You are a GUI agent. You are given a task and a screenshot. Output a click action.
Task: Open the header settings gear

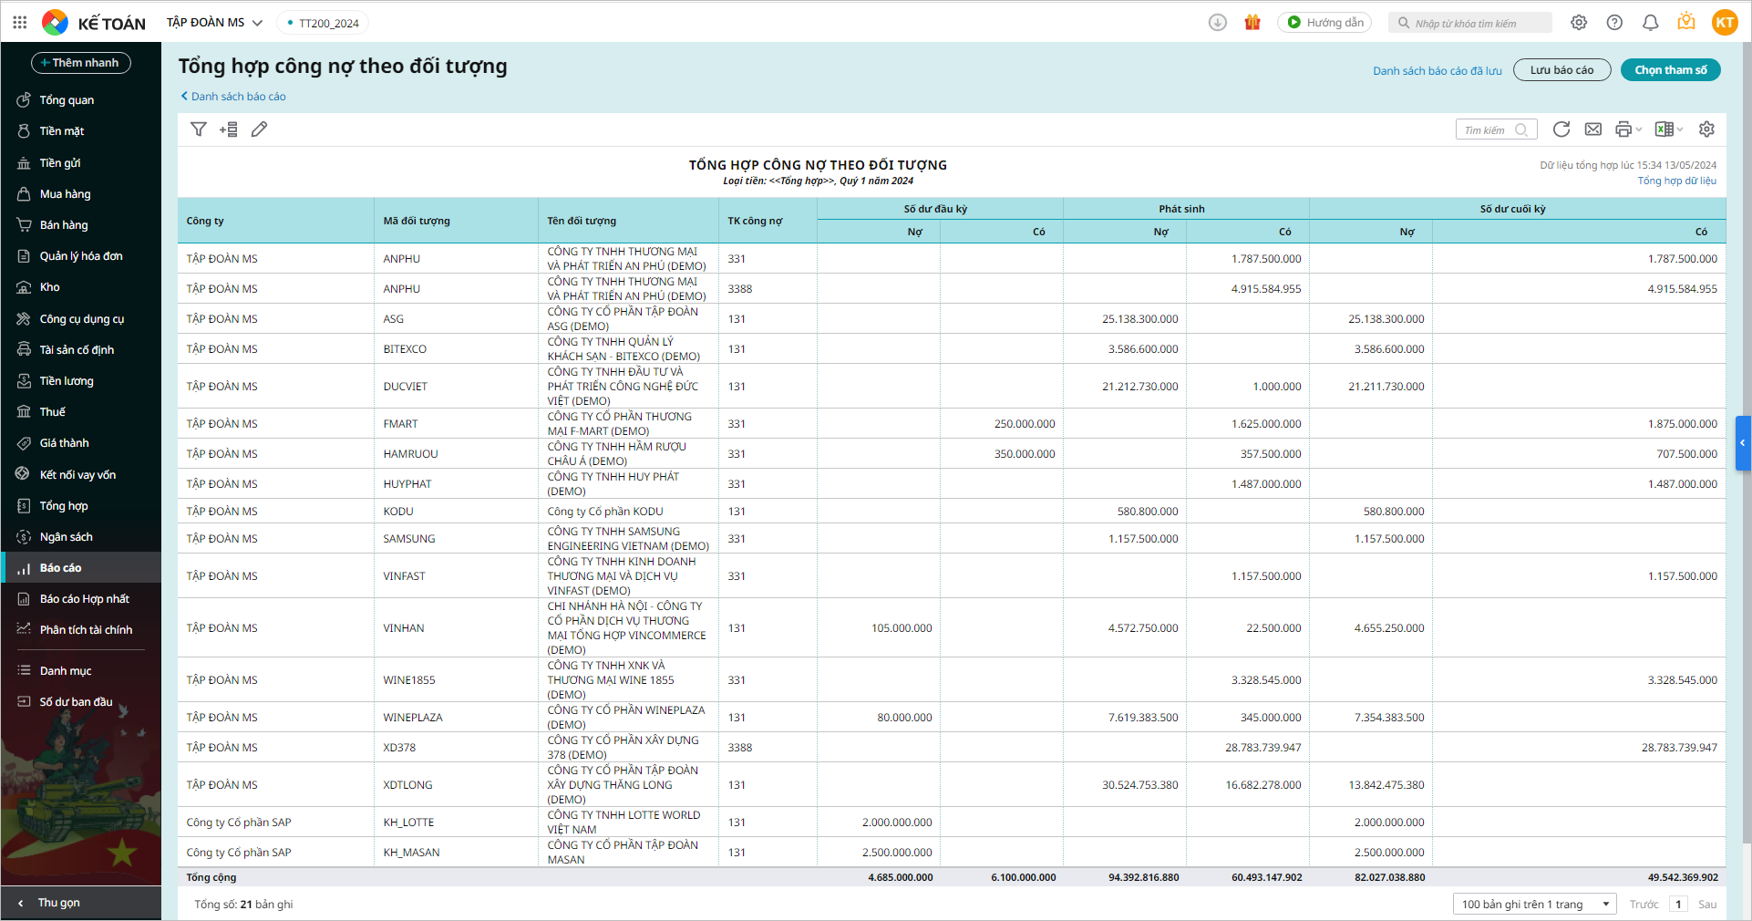coord(1579,23)
